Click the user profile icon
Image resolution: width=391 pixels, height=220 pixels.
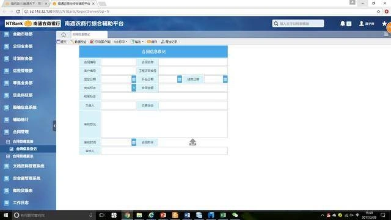coord(361,23)
